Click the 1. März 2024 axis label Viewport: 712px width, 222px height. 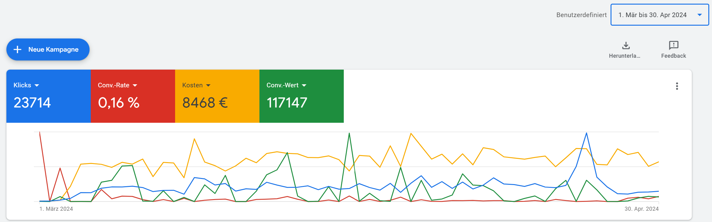(56, 209)
